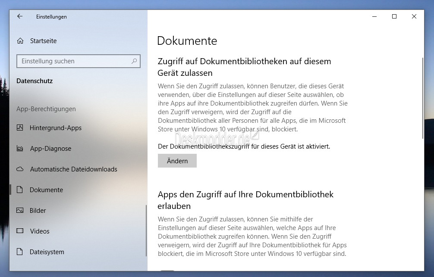
Task: Click the Hintergrund-Apps icon
Action: (20, 128)
